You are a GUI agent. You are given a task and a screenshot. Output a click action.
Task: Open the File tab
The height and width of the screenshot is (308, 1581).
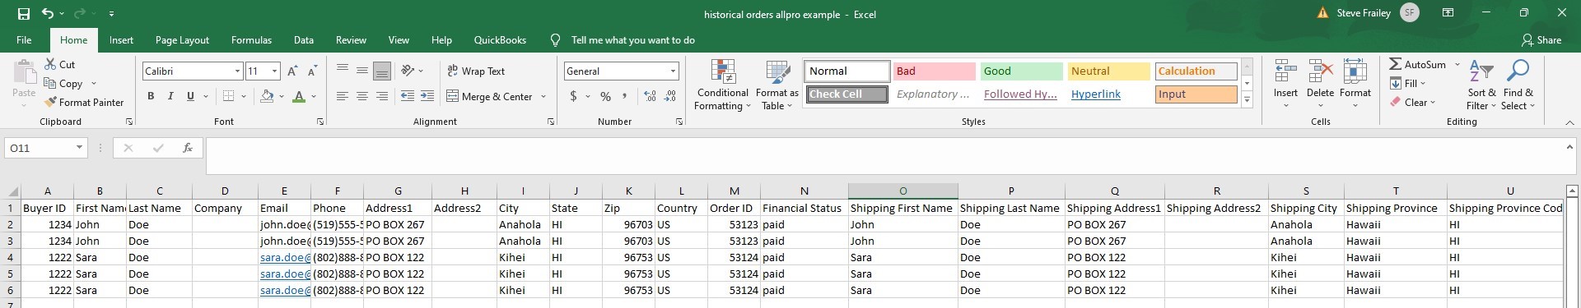pos(24,39)
